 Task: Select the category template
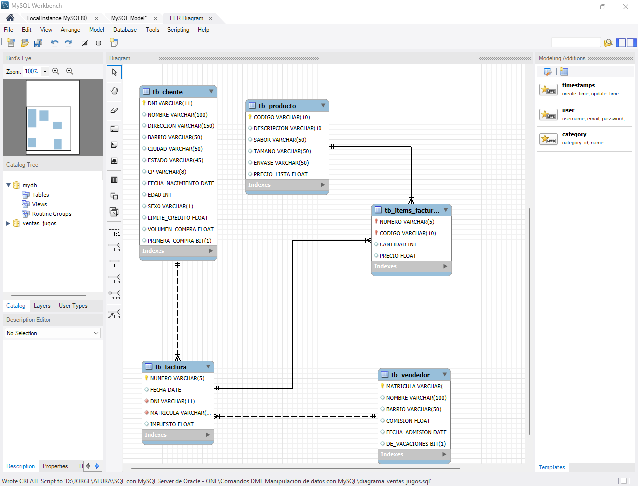click(584, 138)
